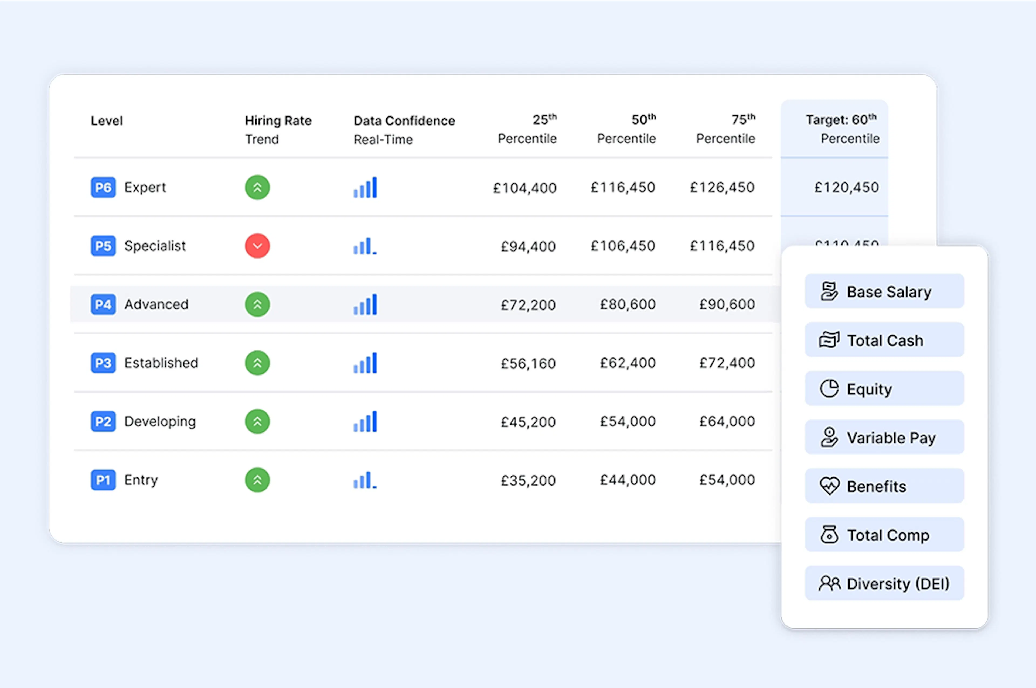Image resolution: width=1036 pixels, height=688 pixels.
Task: Click the 25th Percentile column header
Action: pos(527,129)
